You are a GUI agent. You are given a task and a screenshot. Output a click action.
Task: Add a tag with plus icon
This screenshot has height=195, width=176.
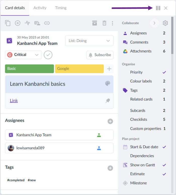(110, 168)
